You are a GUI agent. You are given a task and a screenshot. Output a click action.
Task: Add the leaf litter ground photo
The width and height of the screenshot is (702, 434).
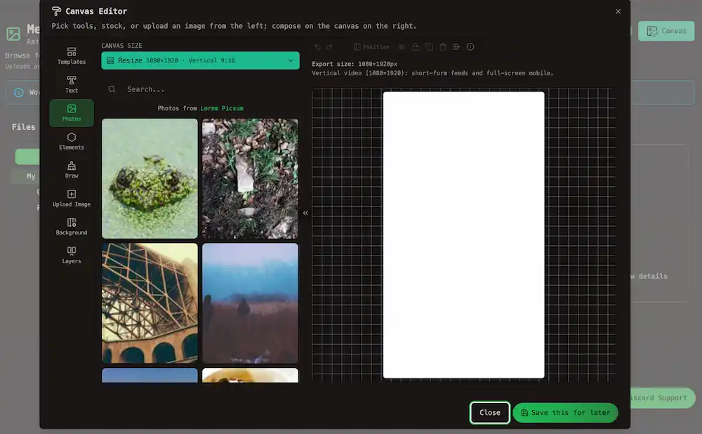[x=250, y=178]
